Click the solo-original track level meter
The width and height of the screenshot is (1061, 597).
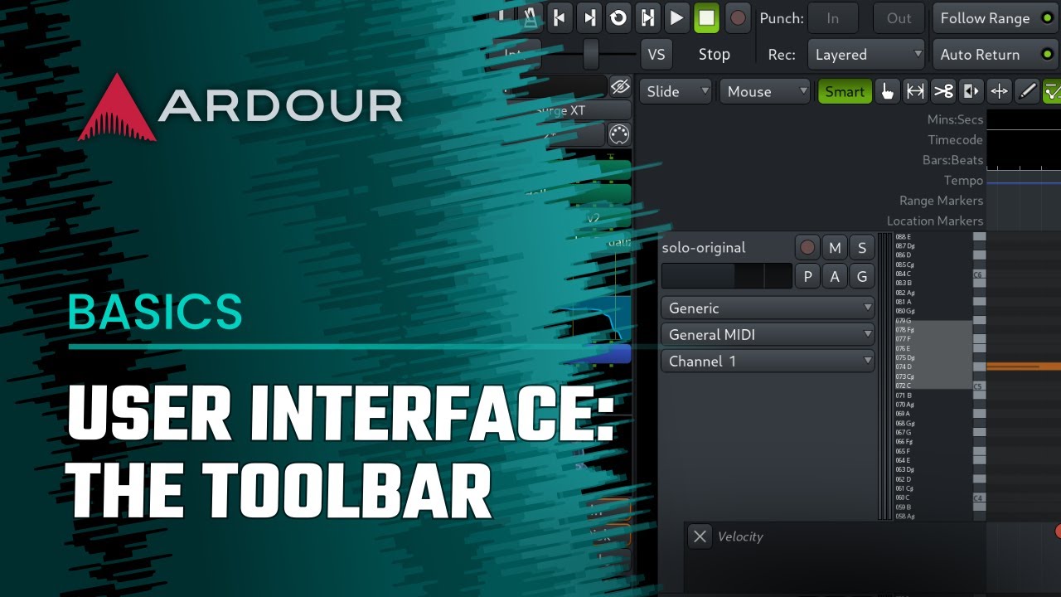[726, 276]
